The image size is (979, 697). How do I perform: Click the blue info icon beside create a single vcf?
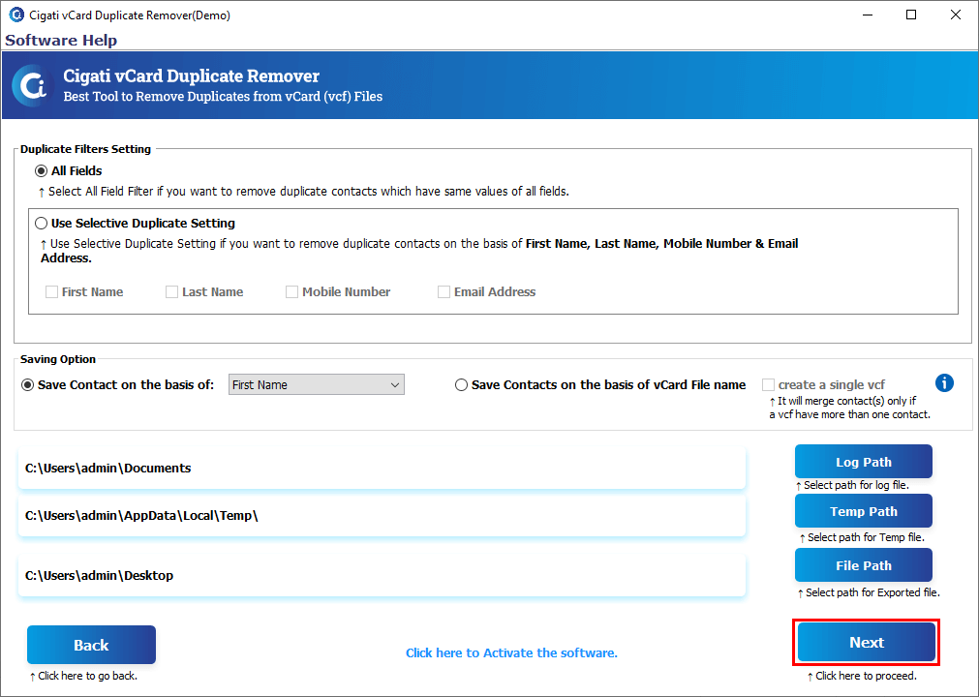(x=944, y=382)
